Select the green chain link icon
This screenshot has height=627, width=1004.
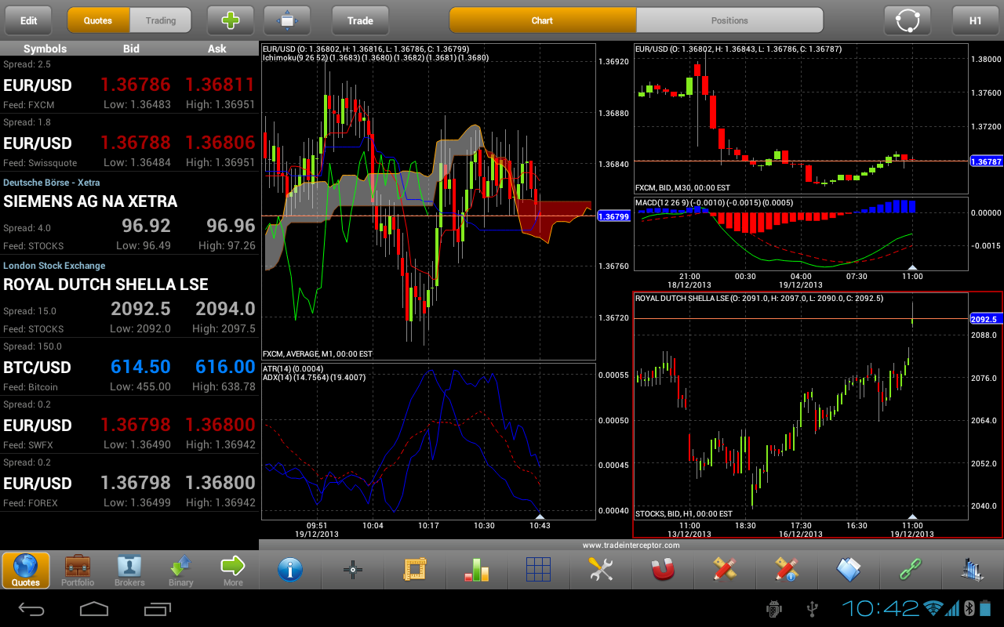pos(911,570)
